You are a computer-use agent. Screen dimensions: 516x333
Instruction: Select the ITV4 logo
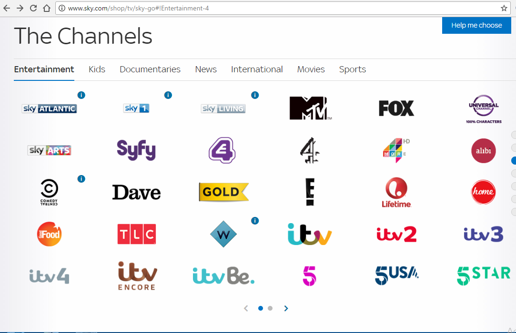pyautogui.click(x=50, y=276)
